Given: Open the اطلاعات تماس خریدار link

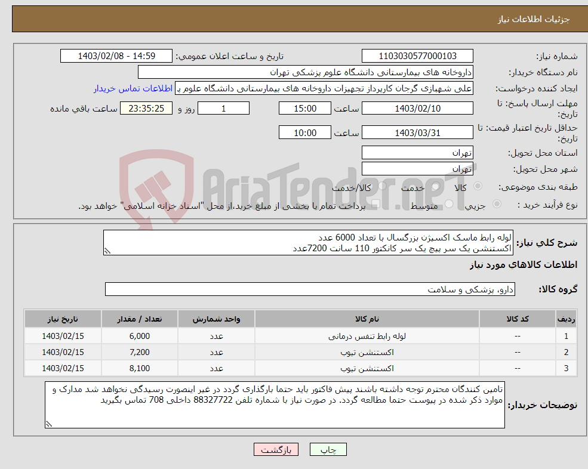Looking at the screenshot, I should coord(133,88).
